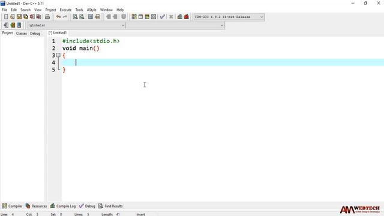384x216 pixels.
Task: Click the Go to line toolbar icon
Action: pyautogui.click(x=97, y=17)
